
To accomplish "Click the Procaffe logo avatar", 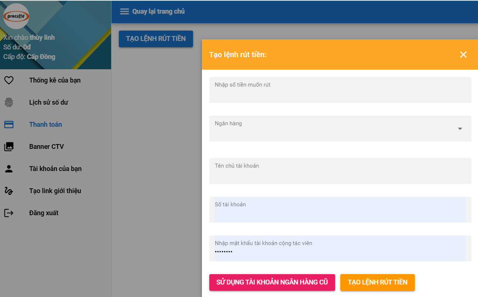I will pyautogui.click(x=16, y=16).
